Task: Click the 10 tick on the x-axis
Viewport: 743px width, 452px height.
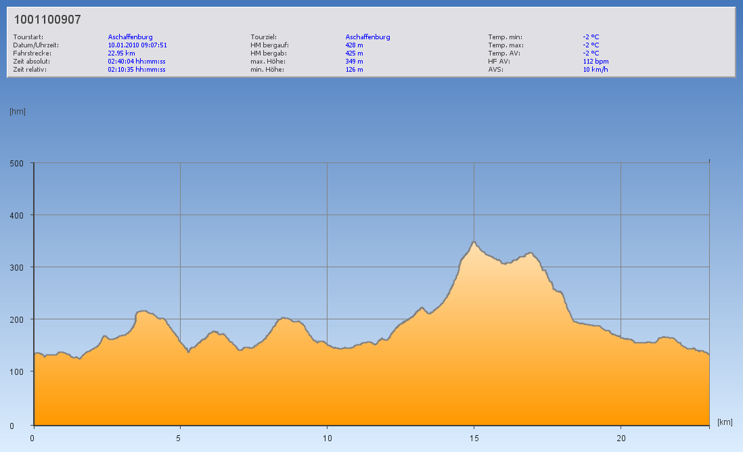Action: point(327,438)
